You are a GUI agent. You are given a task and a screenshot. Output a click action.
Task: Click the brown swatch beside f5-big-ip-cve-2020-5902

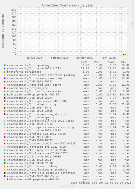point(5,101)
